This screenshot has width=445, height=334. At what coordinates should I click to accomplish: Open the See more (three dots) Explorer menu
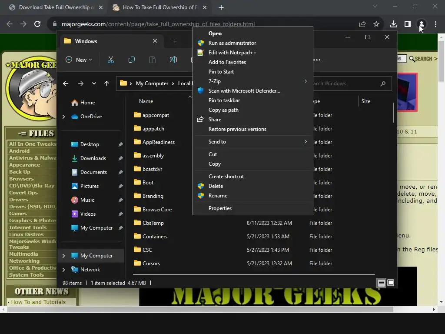pos(317,60)
